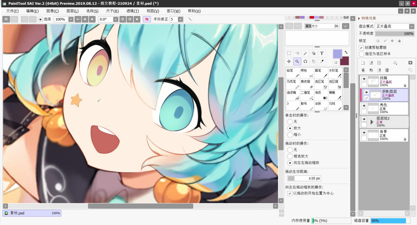
Task: Click the 素材.psd document tab
Action: (32, 213)
